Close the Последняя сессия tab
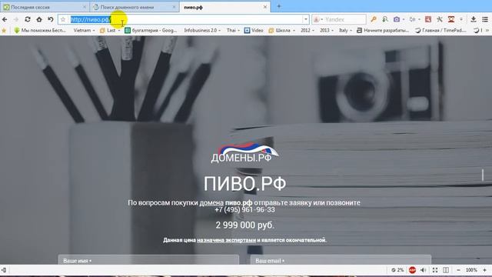The height and width of the screenshot is (277, 492). coord(85,7)
